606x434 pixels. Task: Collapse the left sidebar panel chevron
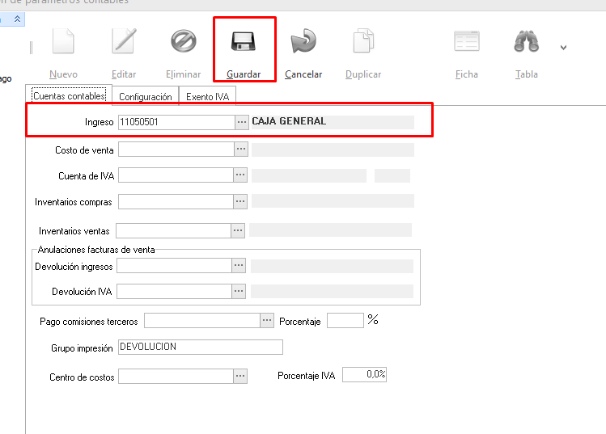coord(17,17)
